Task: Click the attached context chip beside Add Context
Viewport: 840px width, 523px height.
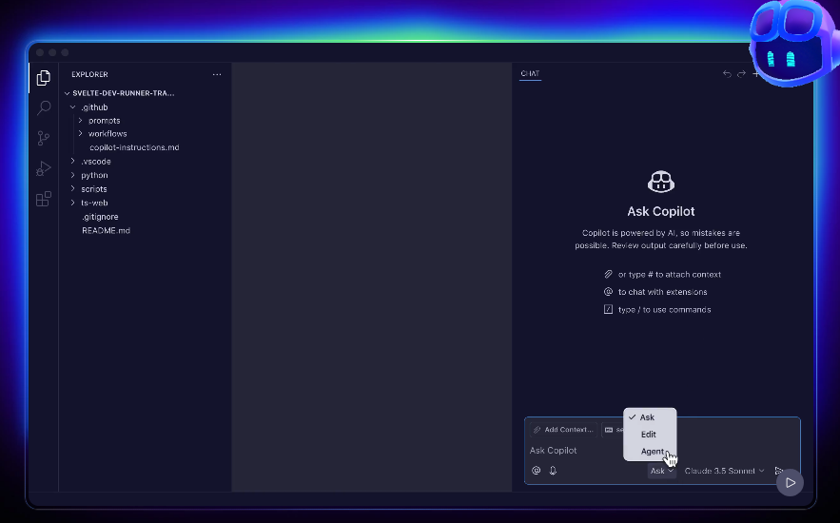Action: pos(613,430)
